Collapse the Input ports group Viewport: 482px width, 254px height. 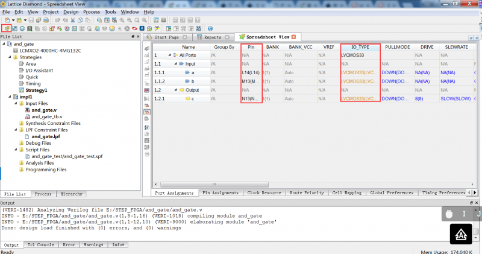click(176, 64)
